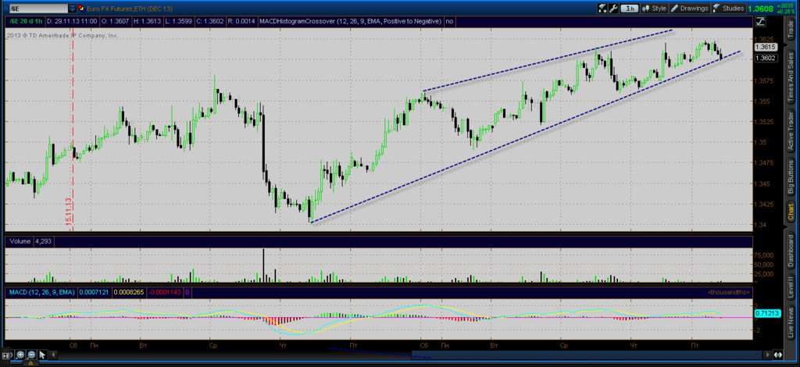Click the last price 1.3608 display
Viewport: 800px width, 367px height.
click(x=760, y=9)
